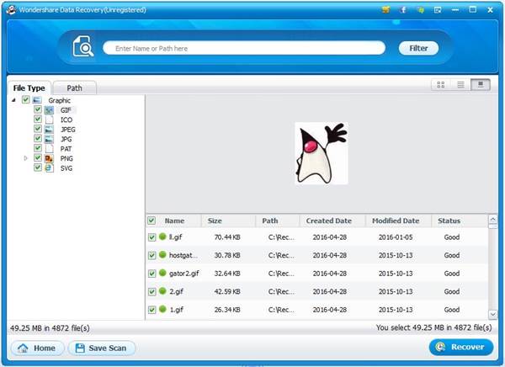Click the Save Scan button
Image resolution: width=505 pixels, height=367 pixels.
coord(102,348)
